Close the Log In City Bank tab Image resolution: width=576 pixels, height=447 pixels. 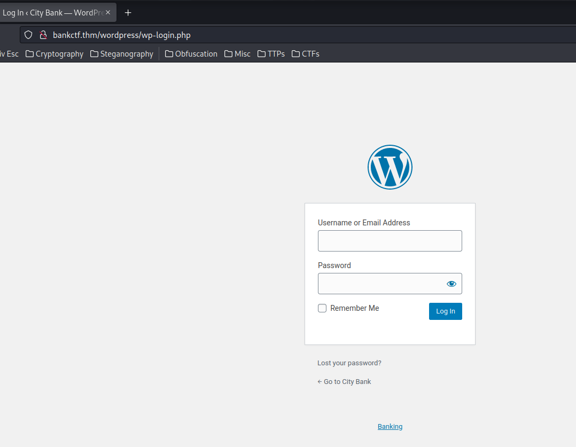coord(108,12)
